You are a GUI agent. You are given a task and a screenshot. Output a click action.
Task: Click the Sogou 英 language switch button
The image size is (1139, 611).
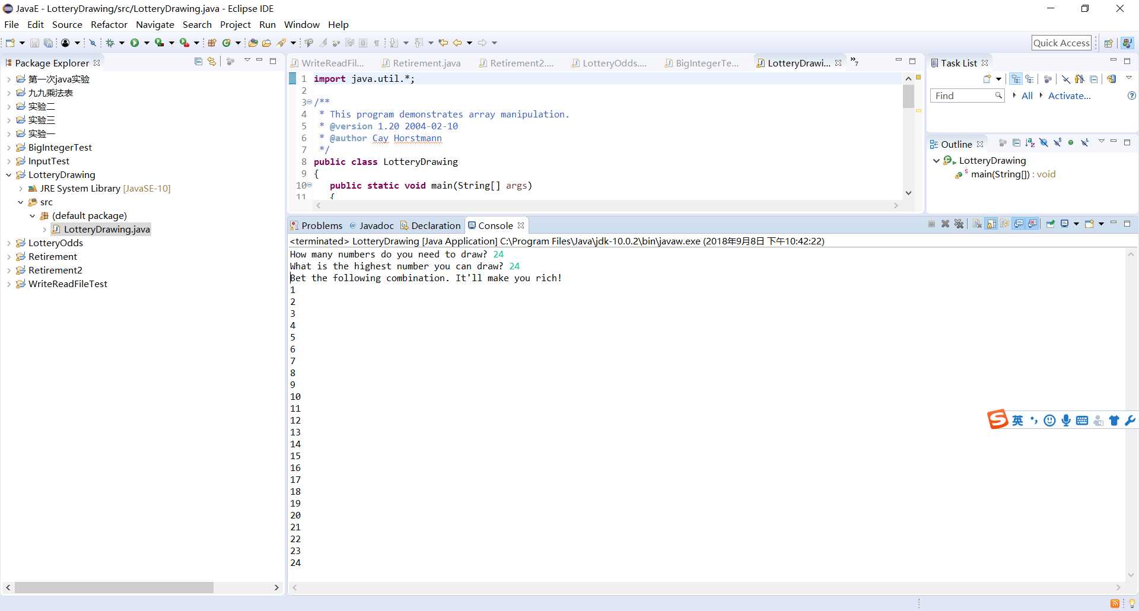pos(1017,421)
